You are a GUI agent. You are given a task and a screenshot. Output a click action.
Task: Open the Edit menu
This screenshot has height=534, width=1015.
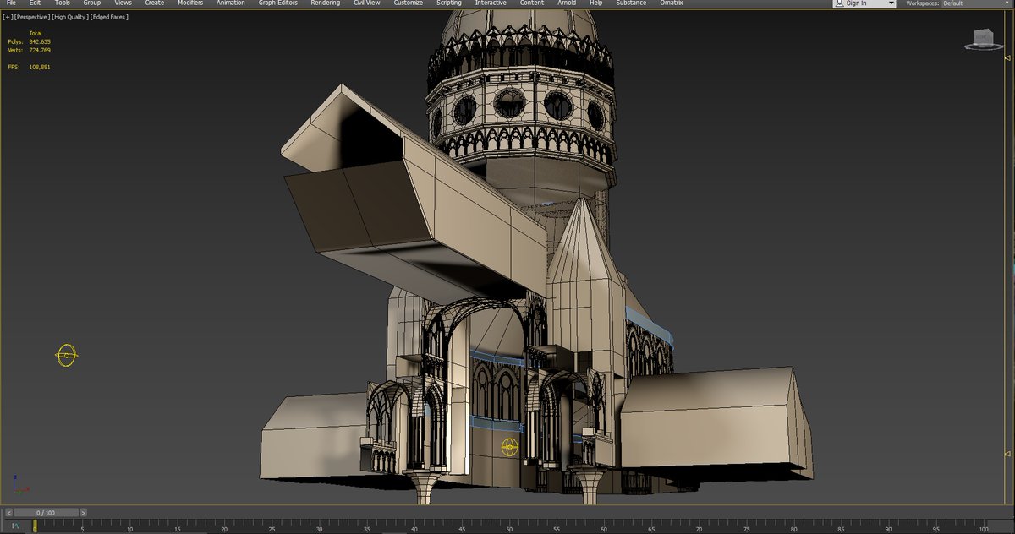[x=35, y=3]
